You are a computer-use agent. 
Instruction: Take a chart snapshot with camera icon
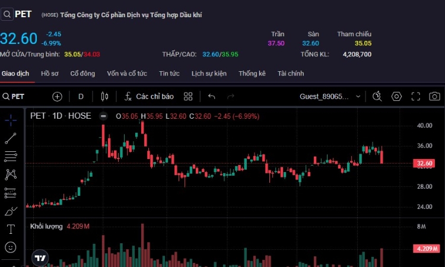pyautogui.click(x=435, y=96)
